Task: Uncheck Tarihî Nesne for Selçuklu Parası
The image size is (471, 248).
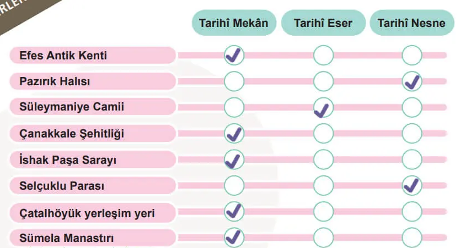Action: coord(412,186)
